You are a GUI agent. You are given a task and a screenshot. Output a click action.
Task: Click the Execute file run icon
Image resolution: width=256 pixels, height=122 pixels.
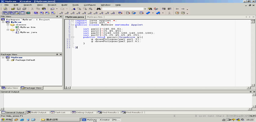click(134, 13)
